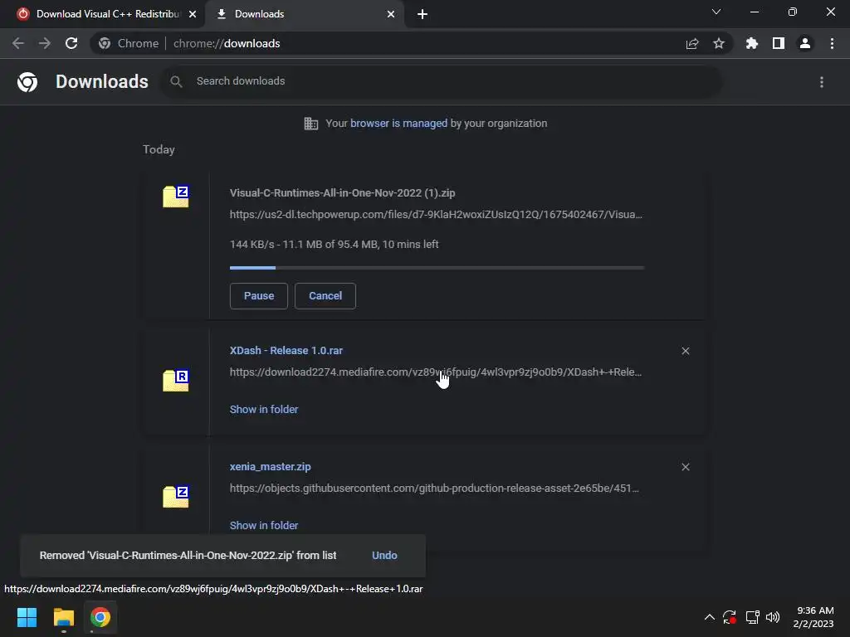Click the Chrome site info chip

(129, 43)
